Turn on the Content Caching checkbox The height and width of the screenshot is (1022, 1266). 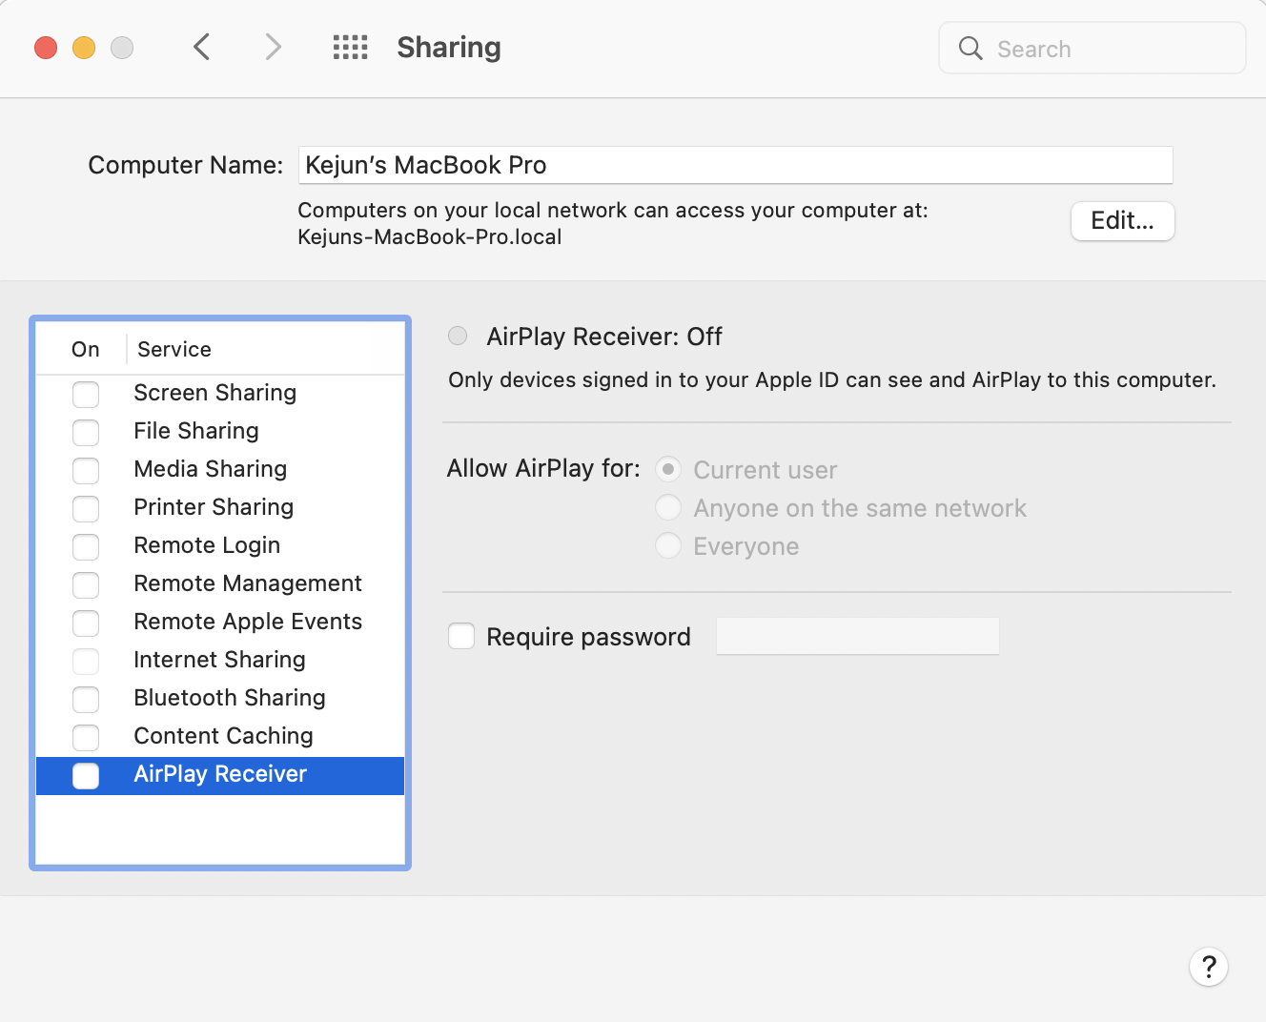click(x=86, y=737)
